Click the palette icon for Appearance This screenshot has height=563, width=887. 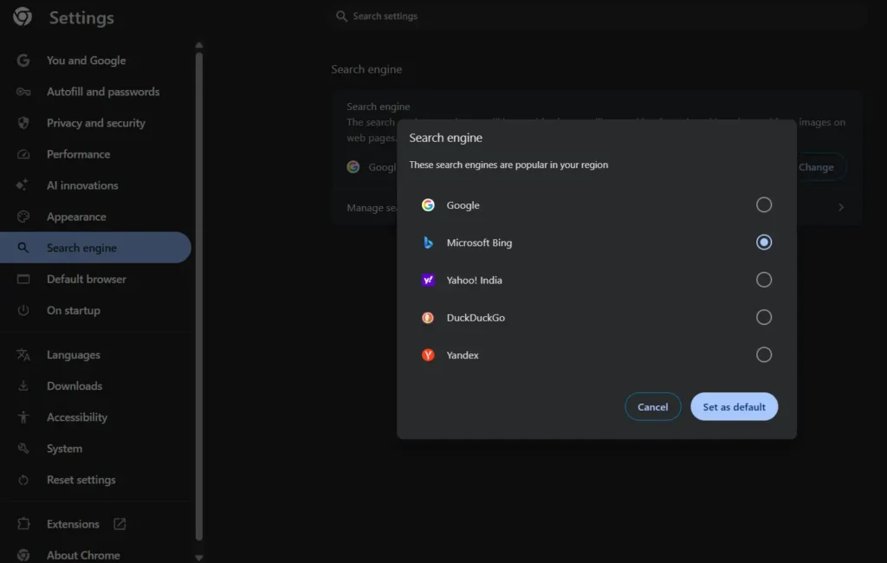pyautogui.click(x=23, y=217)
